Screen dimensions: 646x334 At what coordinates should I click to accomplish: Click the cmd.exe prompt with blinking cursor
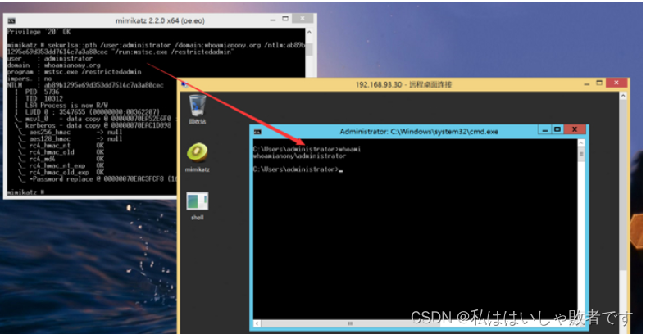tap(298, 169)
